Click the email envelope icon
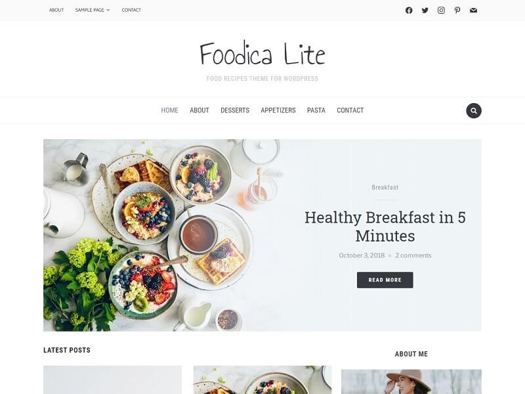 click(473, 11)
